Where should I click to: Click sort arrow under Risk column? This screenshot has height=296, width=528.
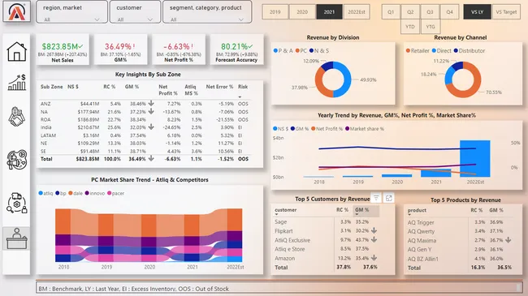(x=240, y=97)
